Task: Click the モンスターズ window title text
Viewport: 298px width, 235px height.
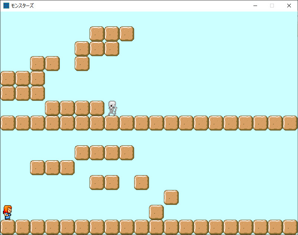Action: point(22,6)
